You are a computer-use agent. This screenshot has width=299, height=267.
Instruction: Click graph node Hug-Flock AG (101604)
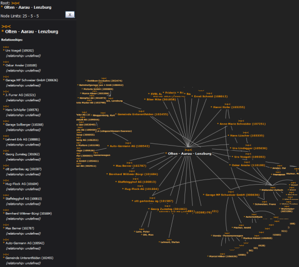tap(141, 189)
